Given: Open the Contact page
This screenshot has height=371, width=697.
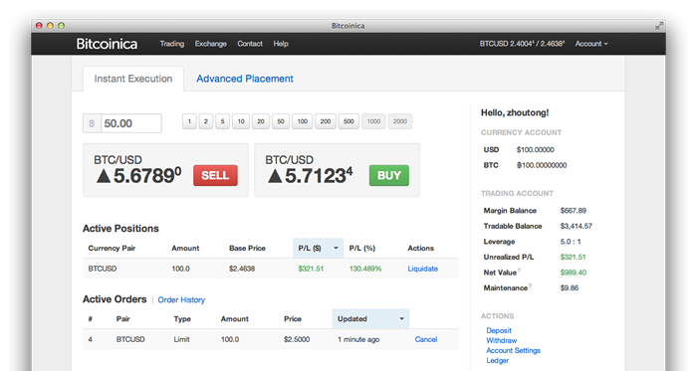Looking at the screenshot, I should pyautogui.click(x=250, y=44).
